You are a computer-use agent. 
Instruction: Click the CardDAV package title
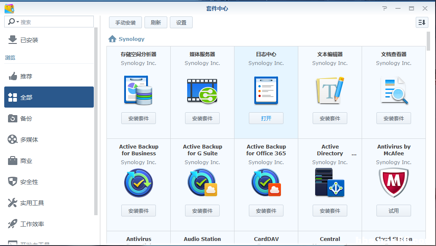click(x=266, y=239)
